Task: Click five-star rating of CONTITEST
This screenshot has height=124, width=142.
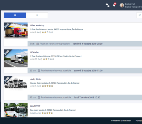Action: pyautogui.click(x=47, y=113)
